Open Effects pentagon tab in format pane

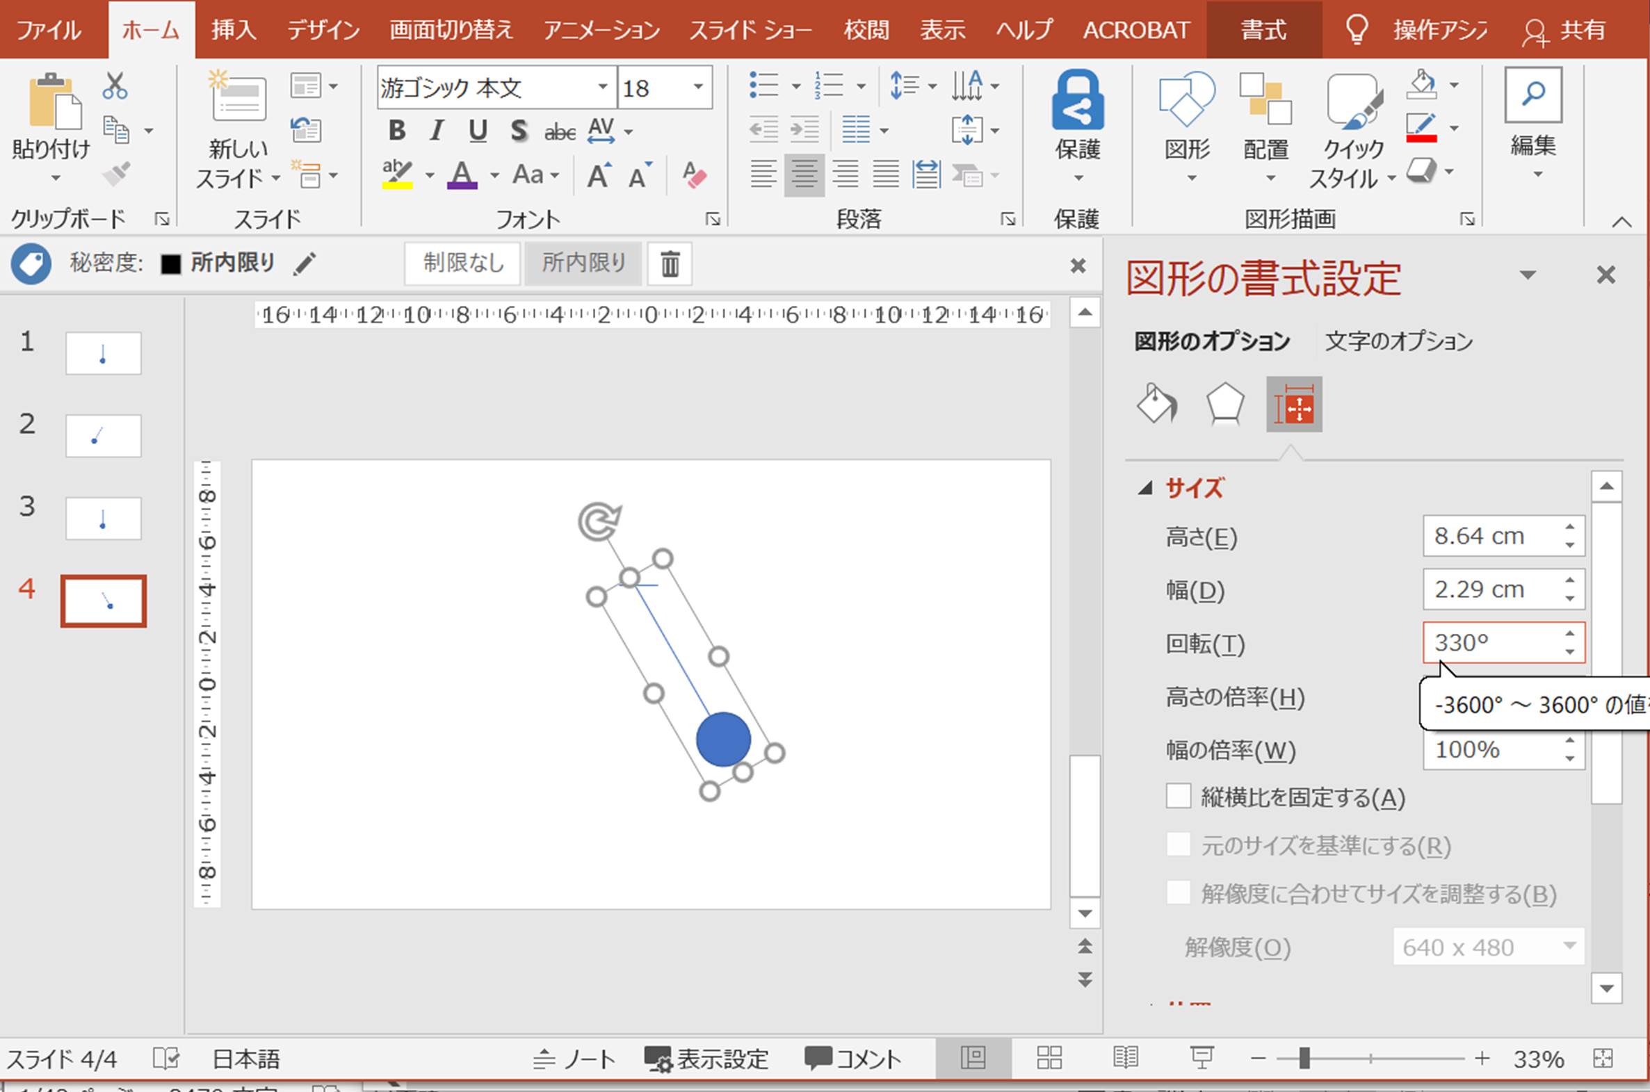click(1224, 404)
